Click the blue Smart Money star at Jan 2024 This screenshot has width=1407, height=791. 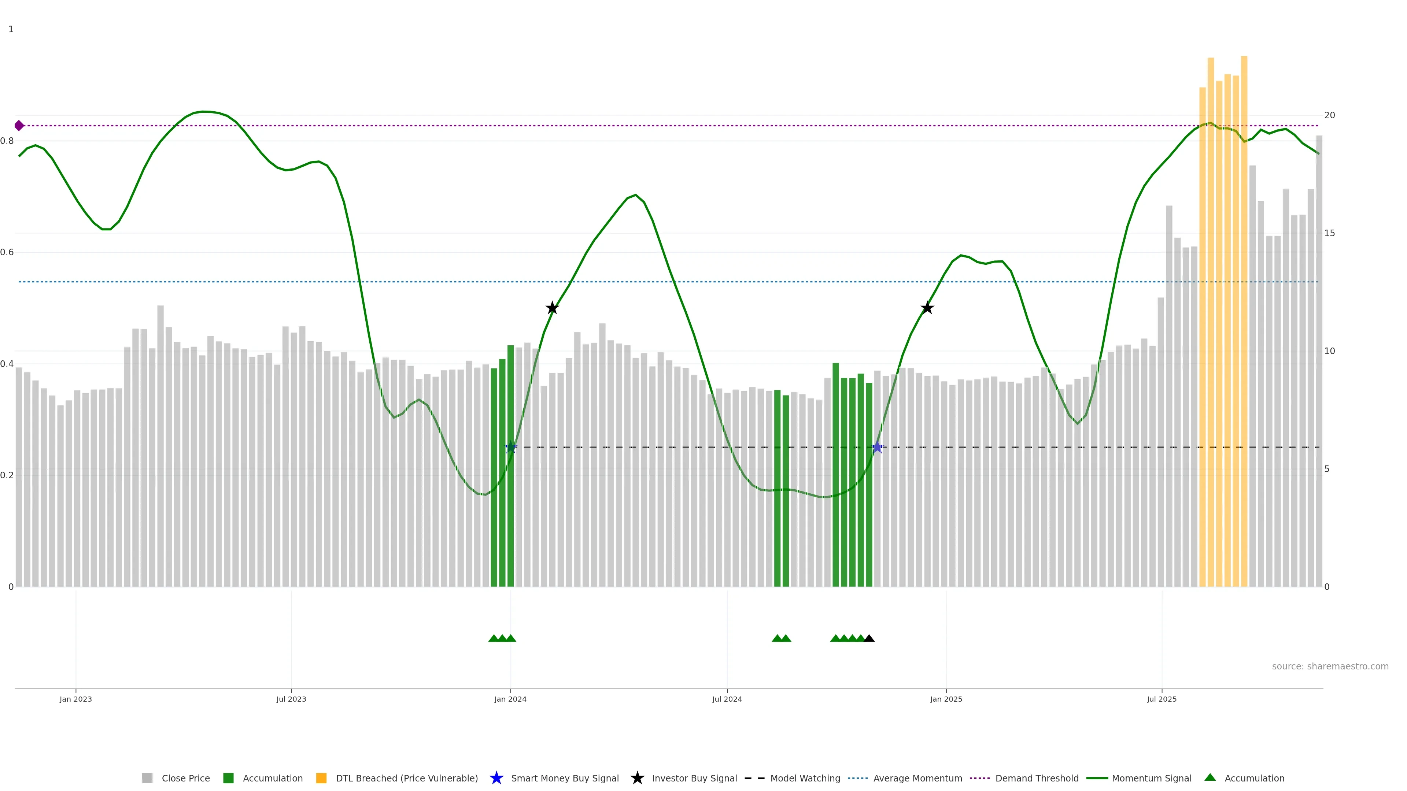tap(511, 448)
